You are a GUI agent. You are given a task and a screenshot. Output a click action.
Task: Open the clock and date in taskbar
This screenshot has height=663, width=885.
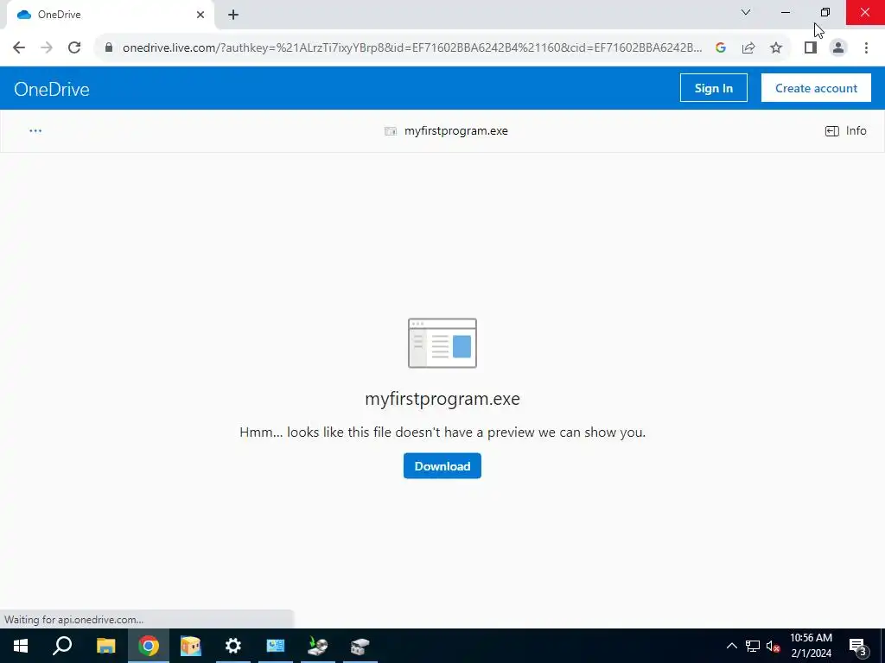811,646
